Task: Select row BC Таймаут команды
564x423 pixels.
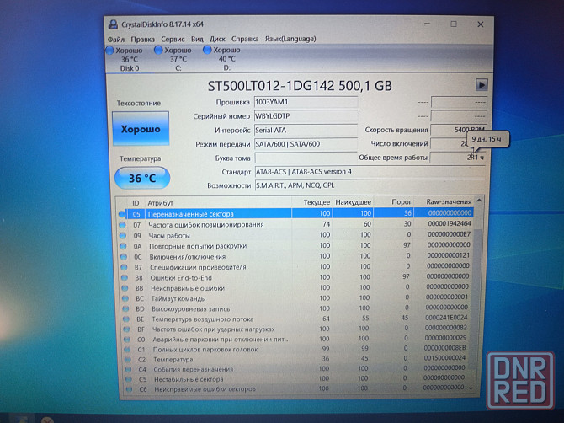Action: 295,298
